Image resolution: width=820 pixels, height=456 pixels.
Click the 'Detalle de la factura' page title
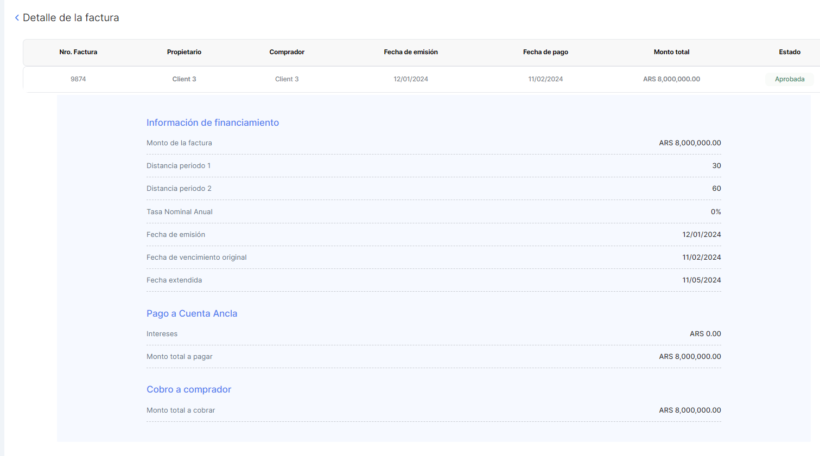tap(71, 18)
